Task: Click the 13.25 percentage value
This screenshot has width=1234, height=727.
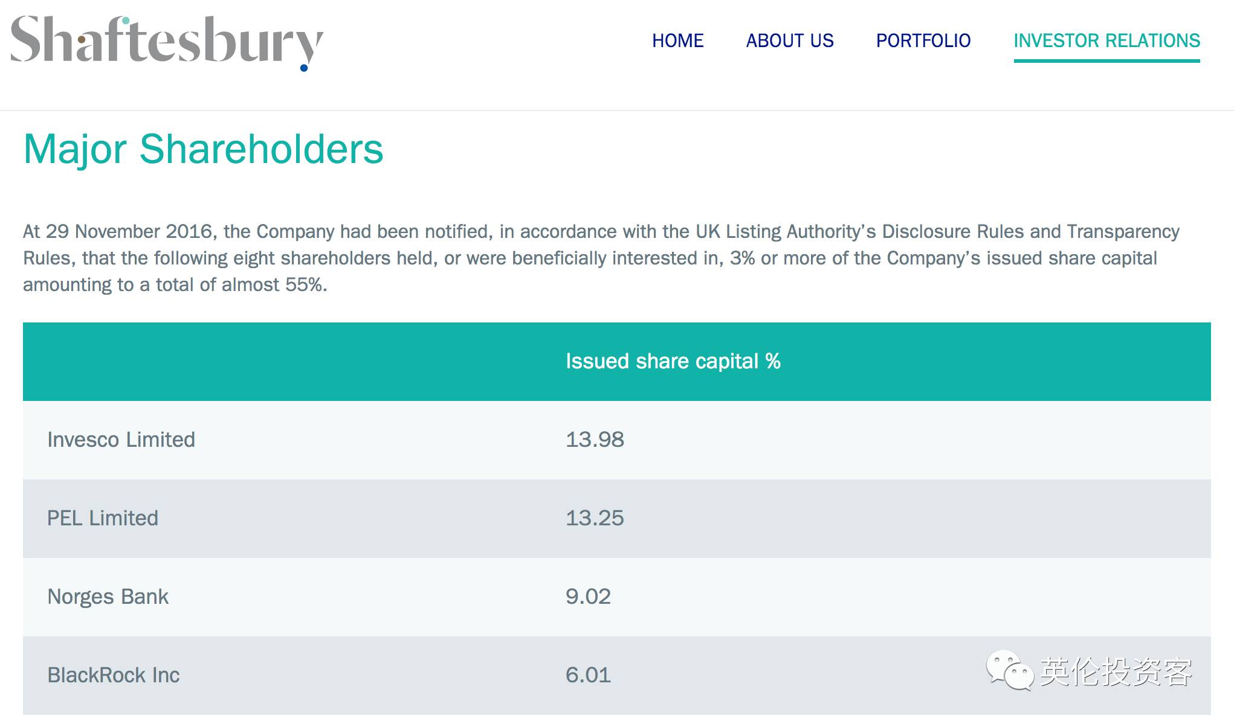Action: tap(595, 518)
